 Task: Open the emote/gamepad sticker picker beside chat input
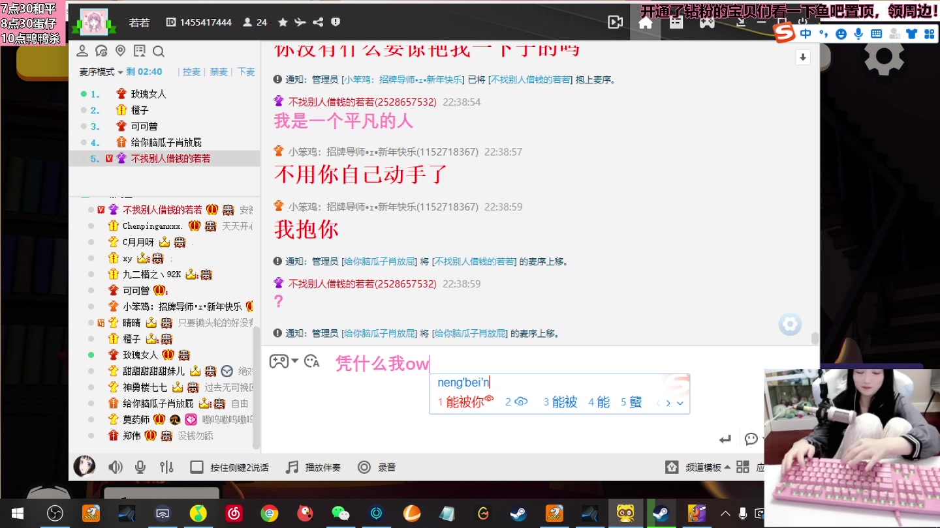tap(279, 362)
